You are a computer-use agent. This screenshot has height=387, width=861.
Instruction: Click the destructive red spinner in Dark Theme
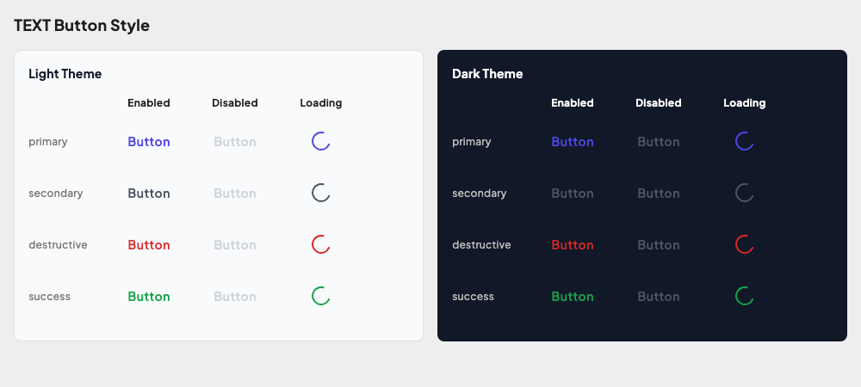[x=745, y=245]
